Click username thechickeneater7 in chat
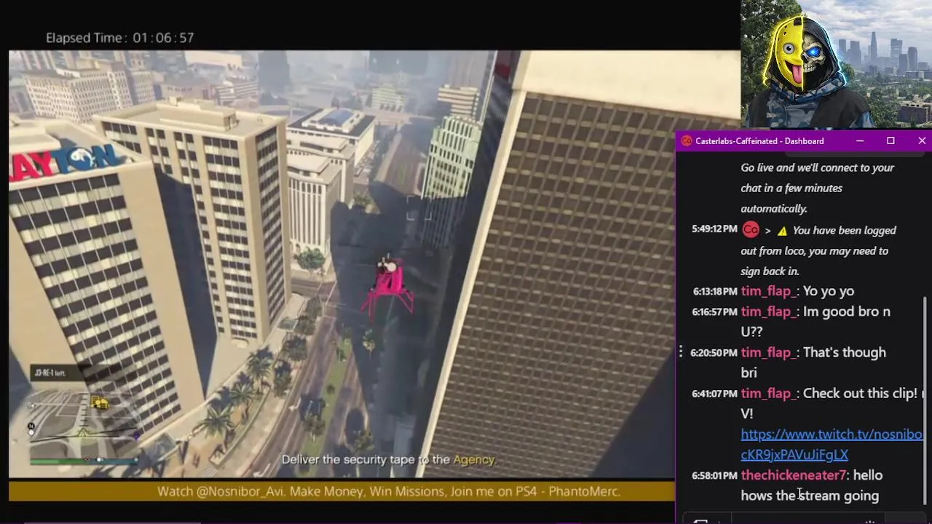932x524 pixels. (794, 475)
